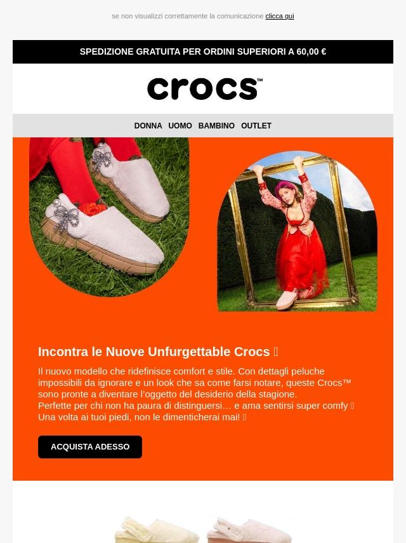406x543 pixels.
Task: Select the pink fuzzy clog product image
Action: pos(249,530)
